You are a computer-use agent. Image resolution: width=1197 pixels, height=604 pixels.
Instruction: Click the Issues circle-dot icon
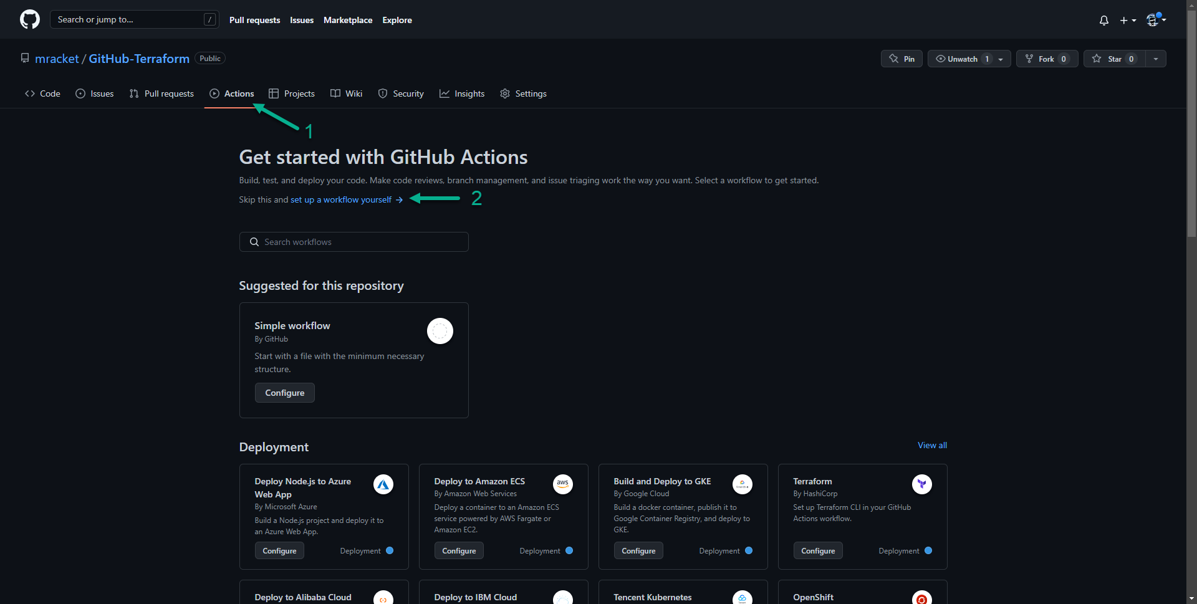point(80,93)
